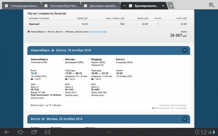This screenshot has height=136, width=218.
Task: Click the Расчет стоимости билетов heading
Action: pyautogui.click(x=47, y=14)
